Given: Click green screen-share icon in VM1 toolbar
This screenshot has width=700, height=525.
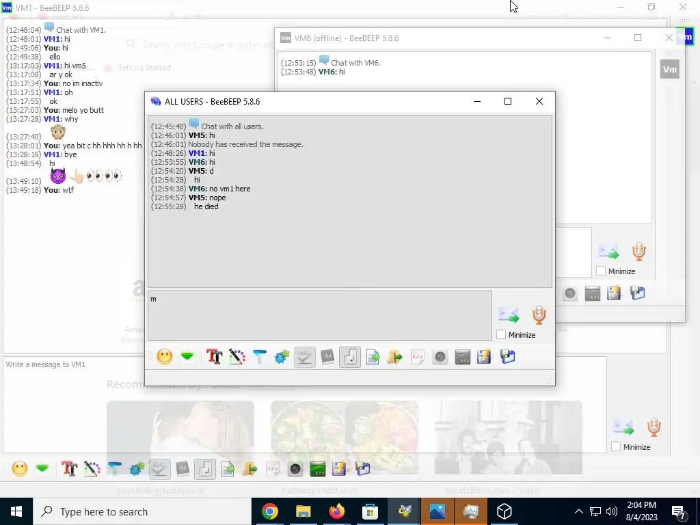Looking at the screenshot, I should pyautogui.click(x=317, y=469).
